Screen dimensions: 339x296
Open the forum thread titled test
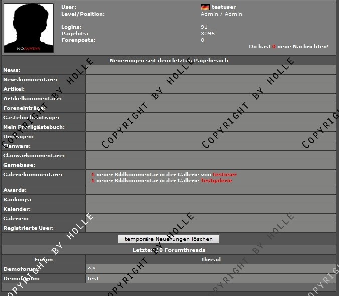click(x=93, y=278)
